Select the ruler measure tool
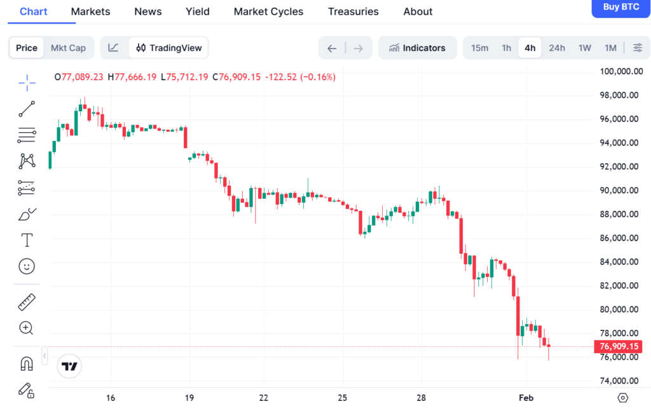 point(27,302)
